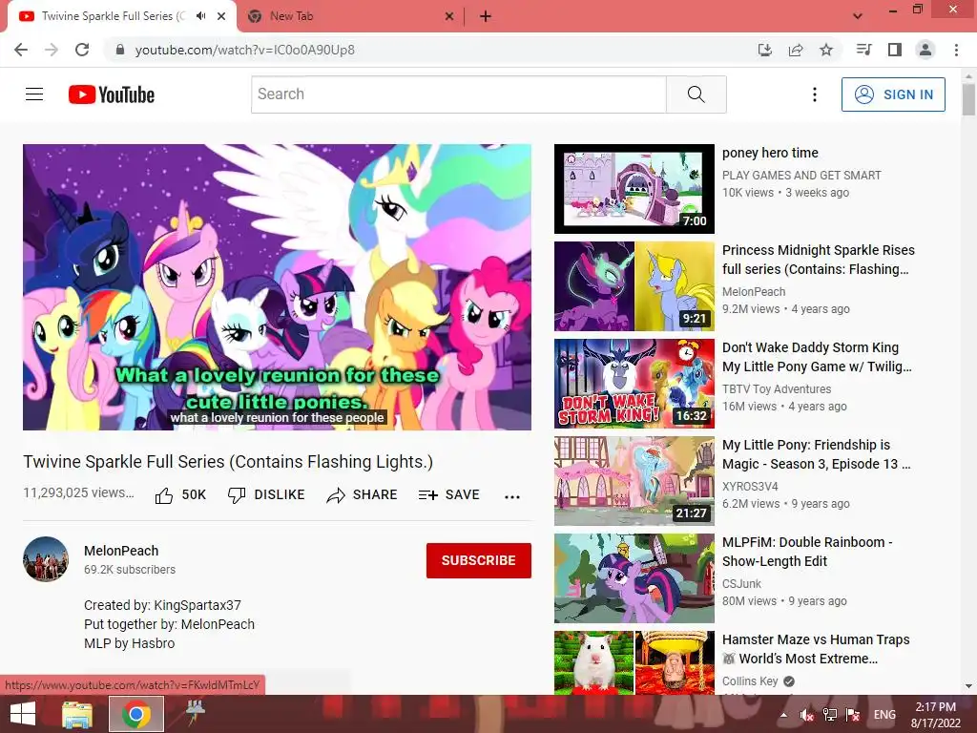Open Princess Midnight Sparkle Rises thumbnail

634,286
